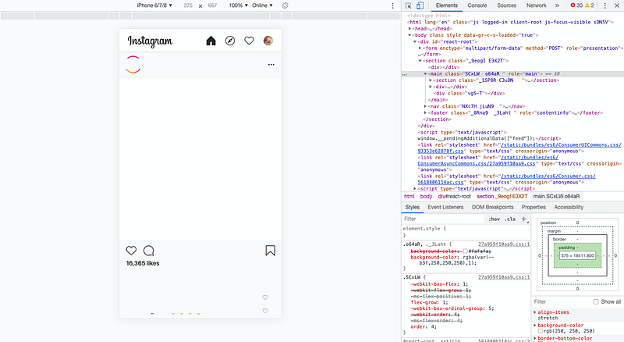
Task: Like the first comment with small heart
Action: [x=265, y=297]
